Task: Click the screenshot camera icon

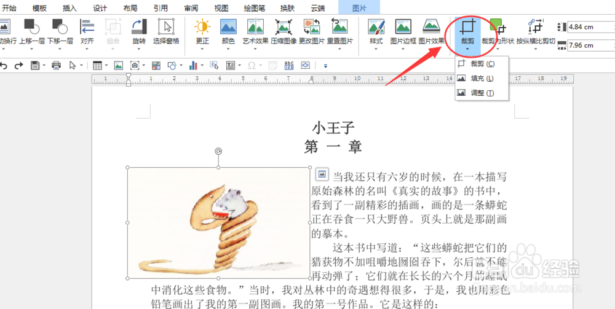Action: [x=135, y=66]
